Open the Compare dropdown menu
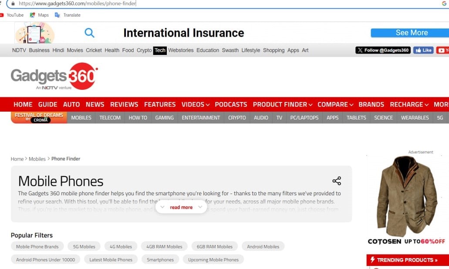 [335, 104]
